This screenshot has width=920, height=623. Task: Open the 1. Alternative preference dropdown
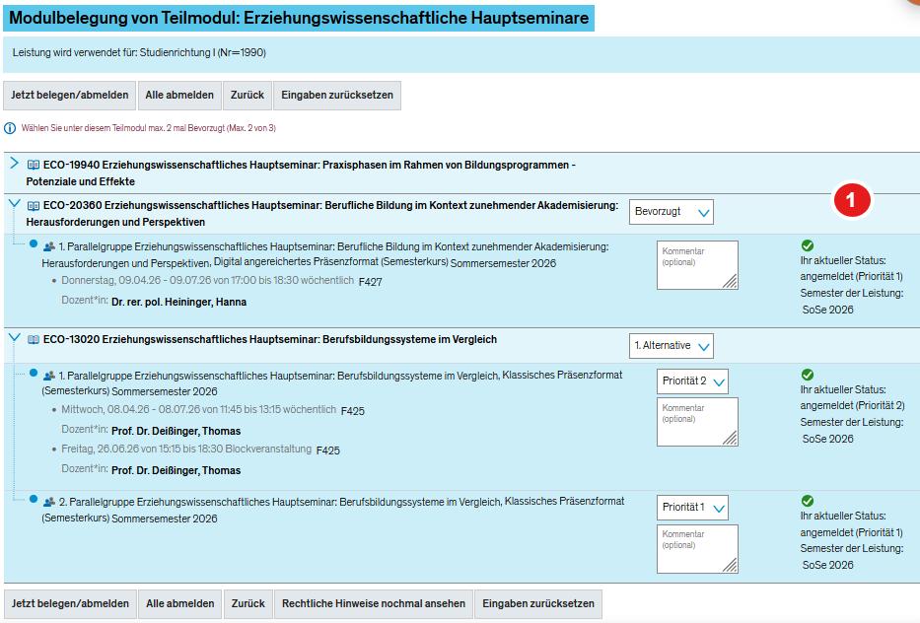tap(672, 345)
